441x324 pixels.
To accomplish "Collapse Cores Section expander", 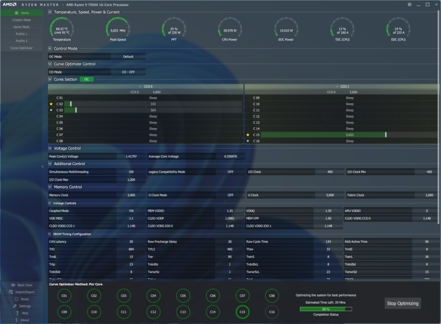I will pos(50,79).
